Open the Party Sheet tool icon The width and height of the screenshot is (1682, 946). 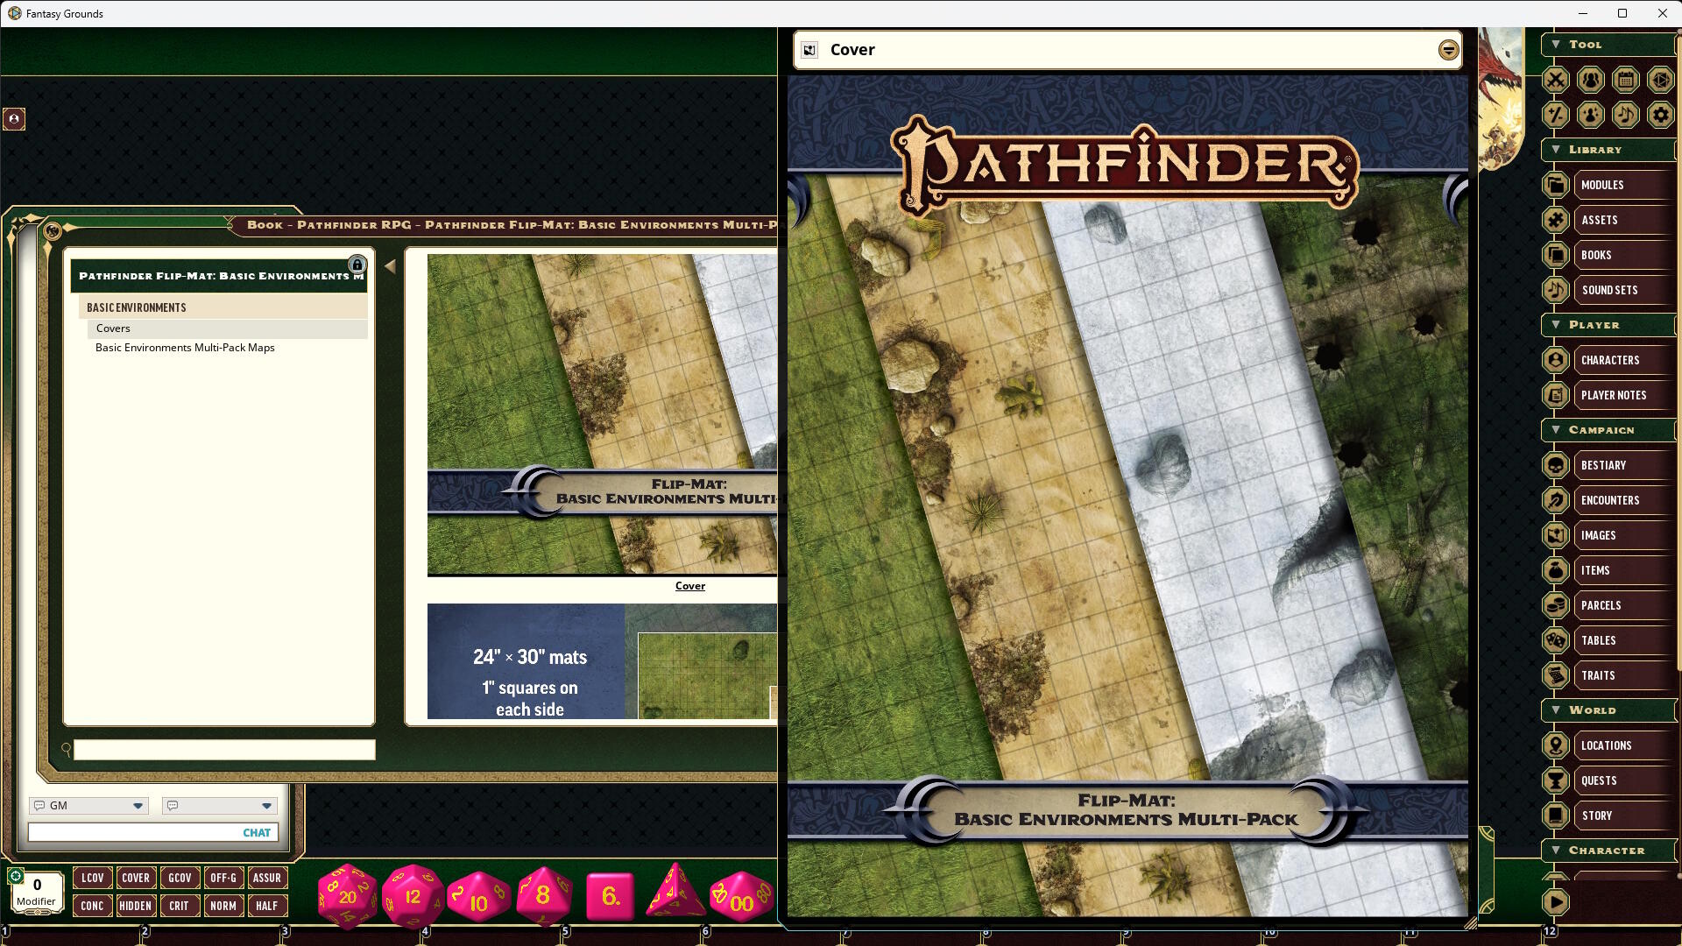[1591, 80]
